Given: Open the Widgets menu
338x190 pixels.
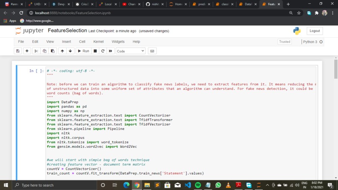Looking at the screenshot, I should click(118, 42).
